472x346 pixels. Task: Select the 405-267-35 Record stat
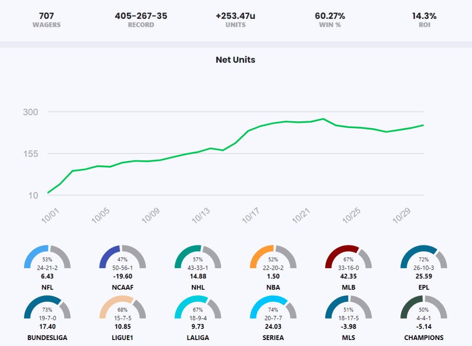pos(141,16)
